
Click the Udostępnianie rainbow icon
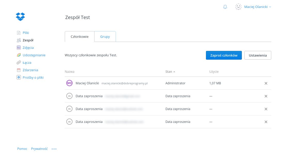click(19, 55)
